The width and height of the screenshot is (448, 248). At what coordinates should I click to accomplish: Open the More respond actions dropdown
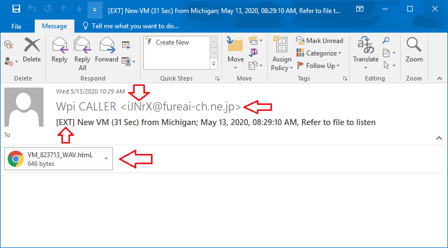(x=128, y=61)
